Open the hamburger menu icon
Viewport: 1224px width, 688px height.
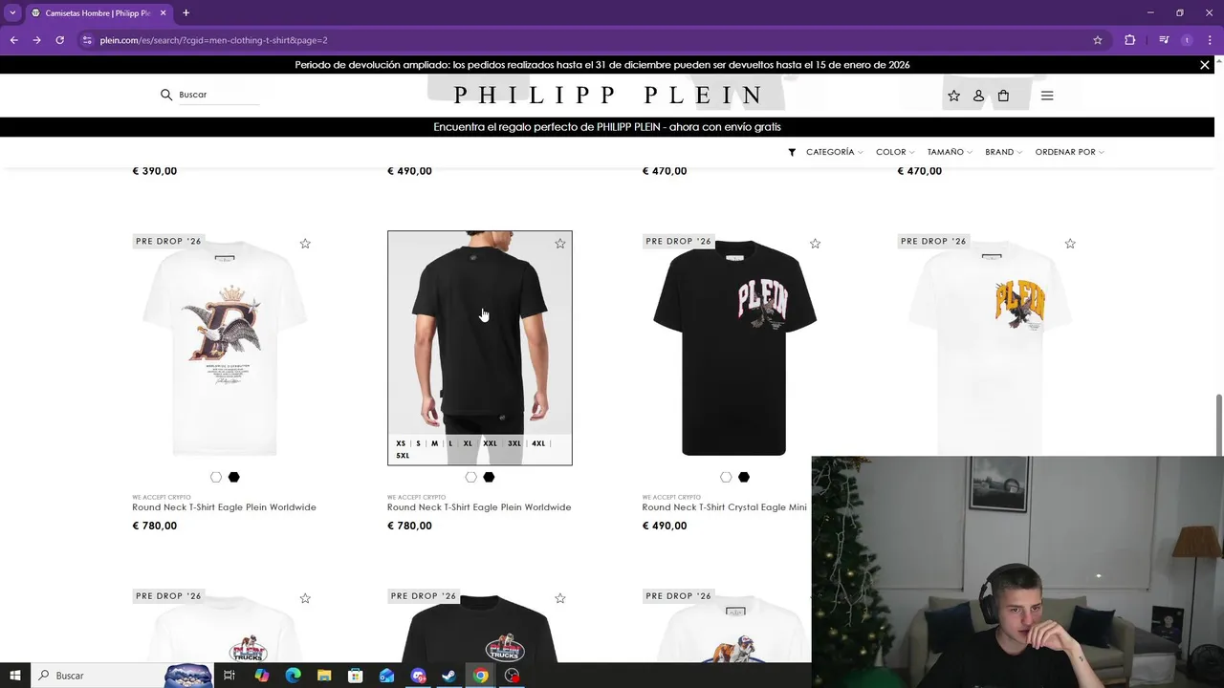pos(1047,96)
